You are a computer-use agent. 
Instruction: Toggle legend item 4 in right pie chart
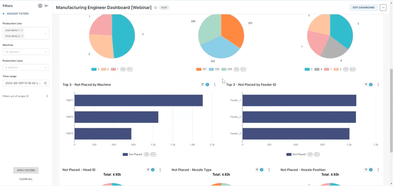pyautogui.click(x=318, y=69)
